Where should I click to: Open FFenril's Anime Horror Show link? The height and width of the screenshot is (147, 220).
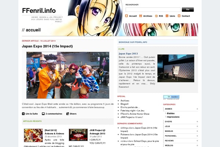(135, 114)
